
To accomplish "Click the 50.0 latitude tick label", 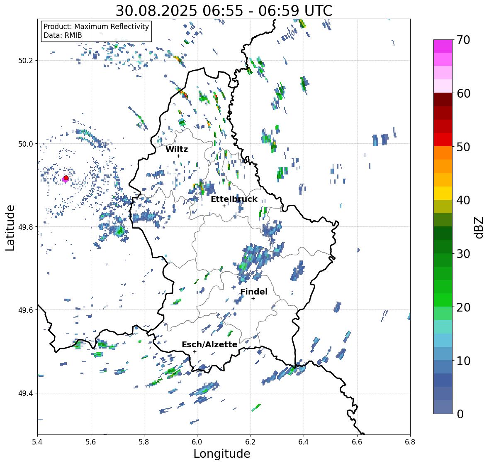I will [26, 144].
